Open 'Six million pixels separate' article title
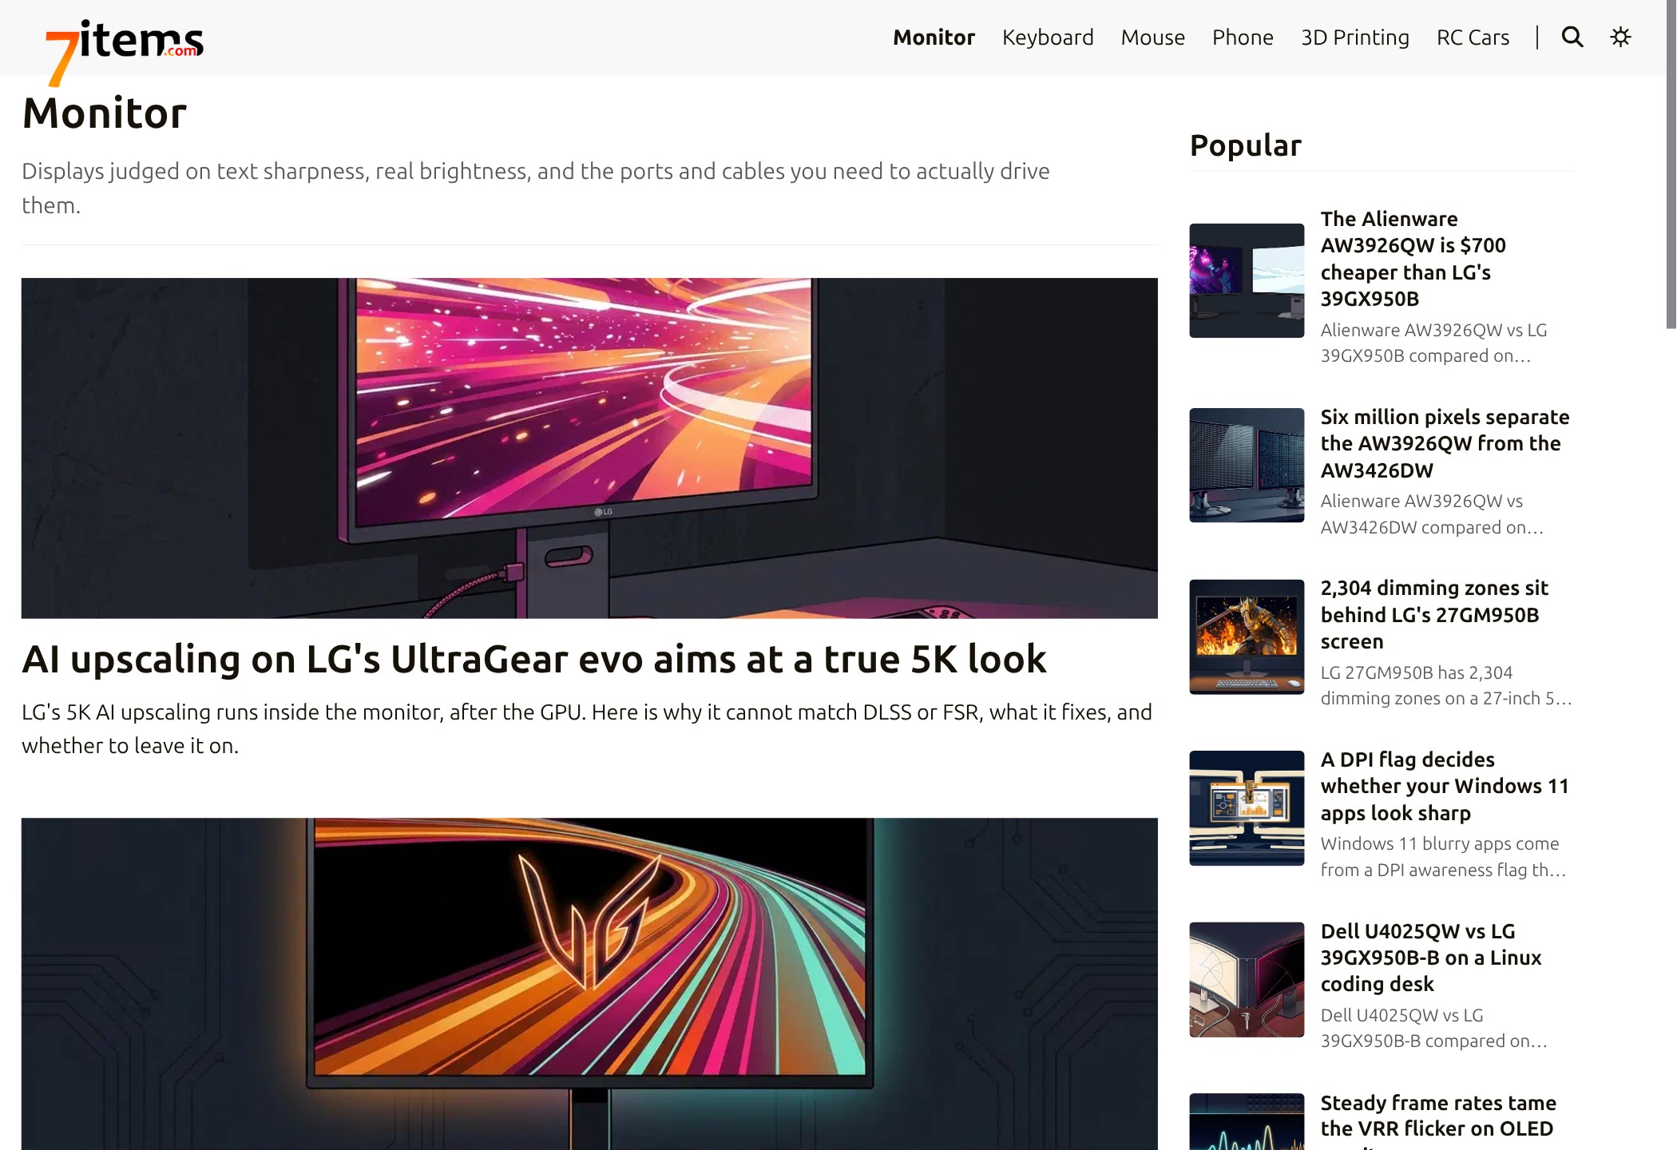1677x1150 pixels. pos(1445,443)
